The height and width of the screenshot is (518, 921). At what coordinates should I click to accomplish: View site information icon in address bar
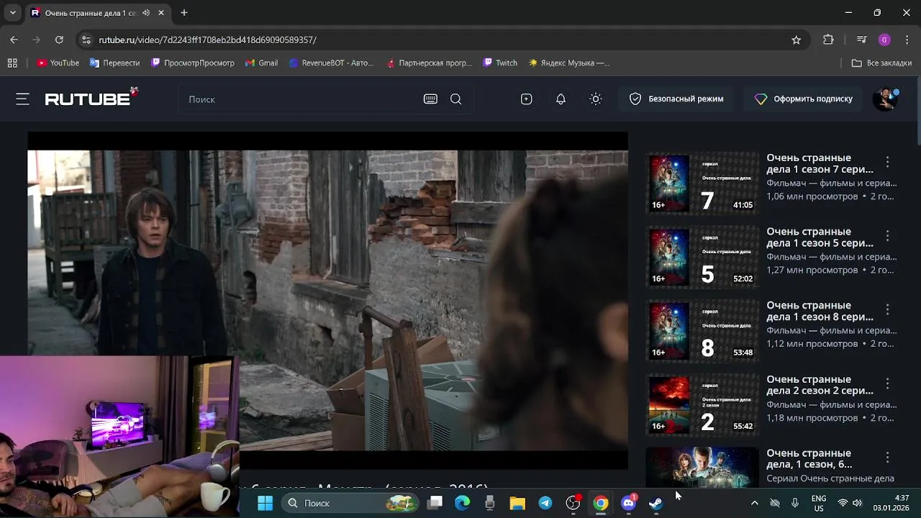[x=86, y=40]
